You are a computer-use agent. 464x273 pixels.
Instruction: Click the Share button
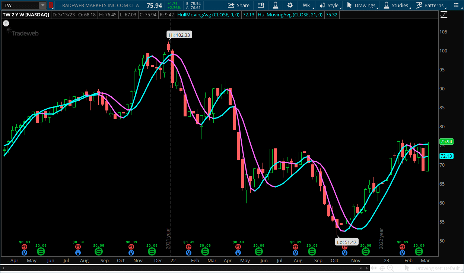pos(239,5)
